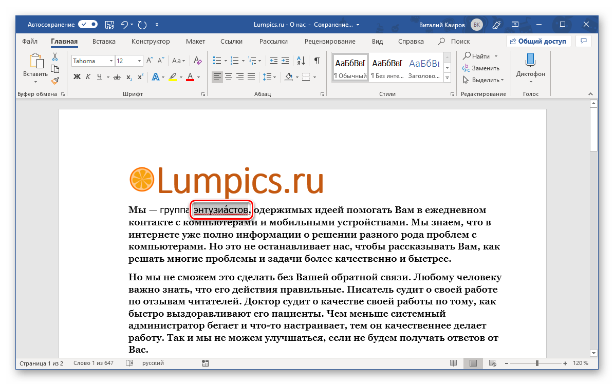Viewport: 614px width, 385px height.
Task: Click the Cut scissors icon
Action: coord(55,56)
